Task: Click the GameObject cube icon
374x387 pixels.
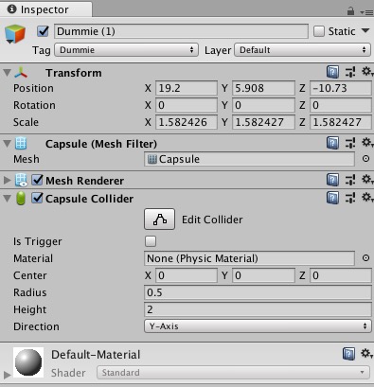Action: coord(15,34)
